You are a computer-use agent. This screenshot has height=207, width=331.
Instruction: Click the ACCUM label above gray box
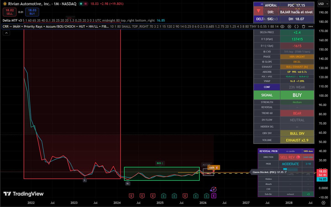[x=206, y=165]
